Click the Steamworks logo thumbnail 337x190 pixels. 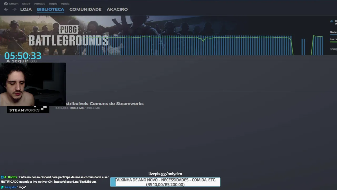(x=28, y=110)
